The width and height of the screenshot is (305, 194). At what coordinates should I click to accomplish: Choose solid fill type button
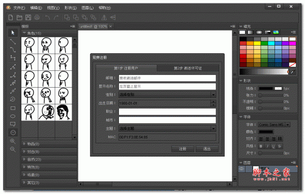[x=242, y=32]
